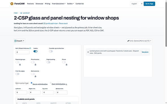
Task: Open the Showcase nav item
Action: (39, 4)
